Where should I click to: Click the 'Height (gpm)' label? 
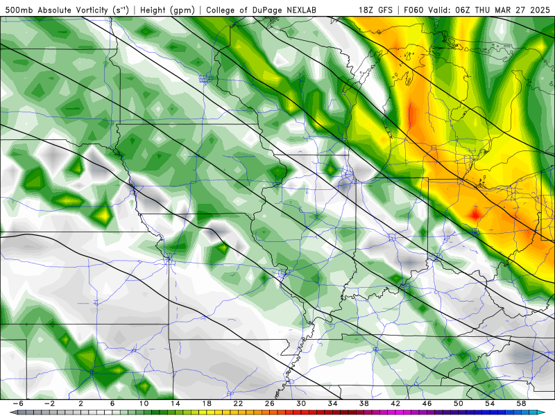pyautogui.click(x=167, y=10)
